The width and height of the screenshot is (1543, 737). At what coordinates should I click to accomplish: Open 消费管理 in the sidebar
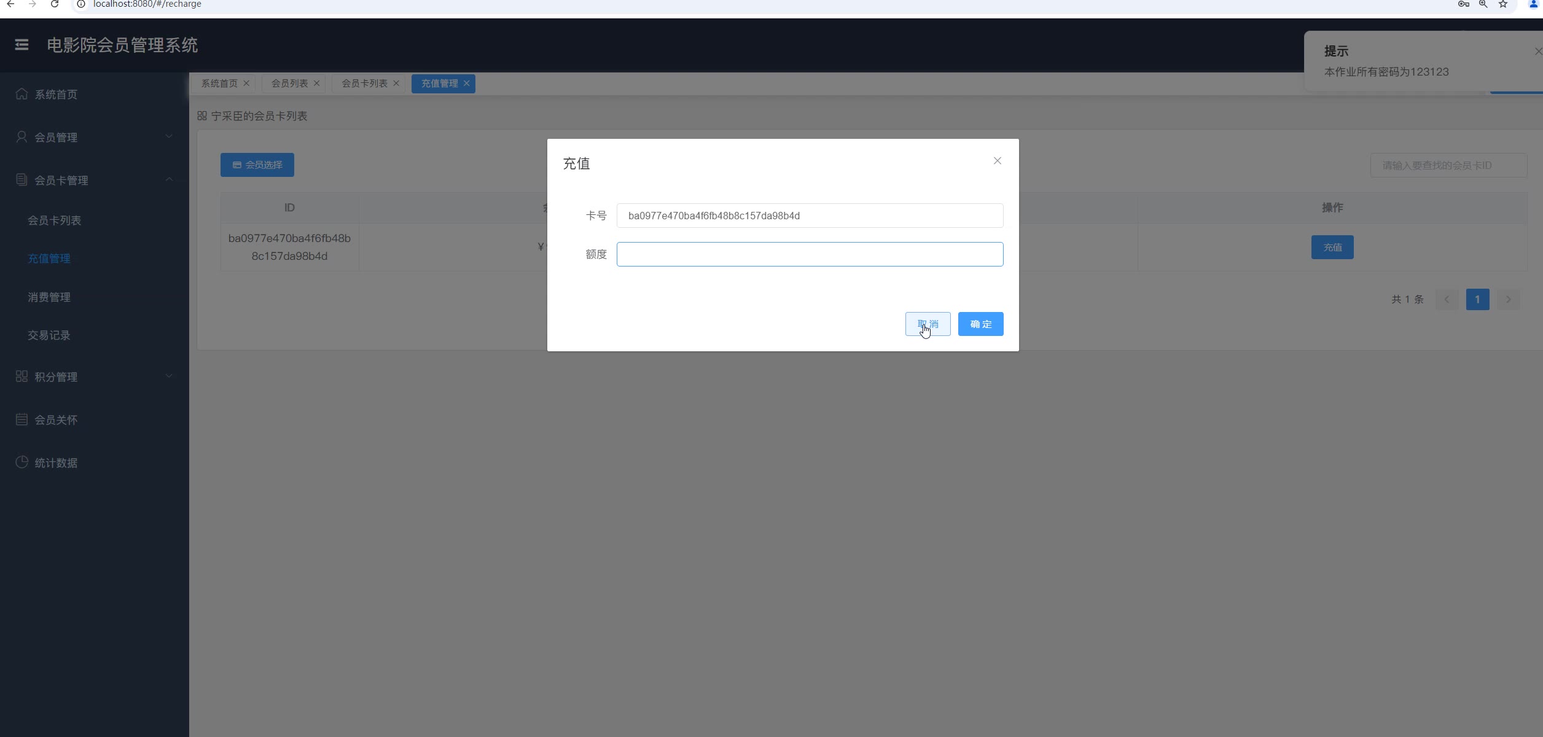(49, 297)
